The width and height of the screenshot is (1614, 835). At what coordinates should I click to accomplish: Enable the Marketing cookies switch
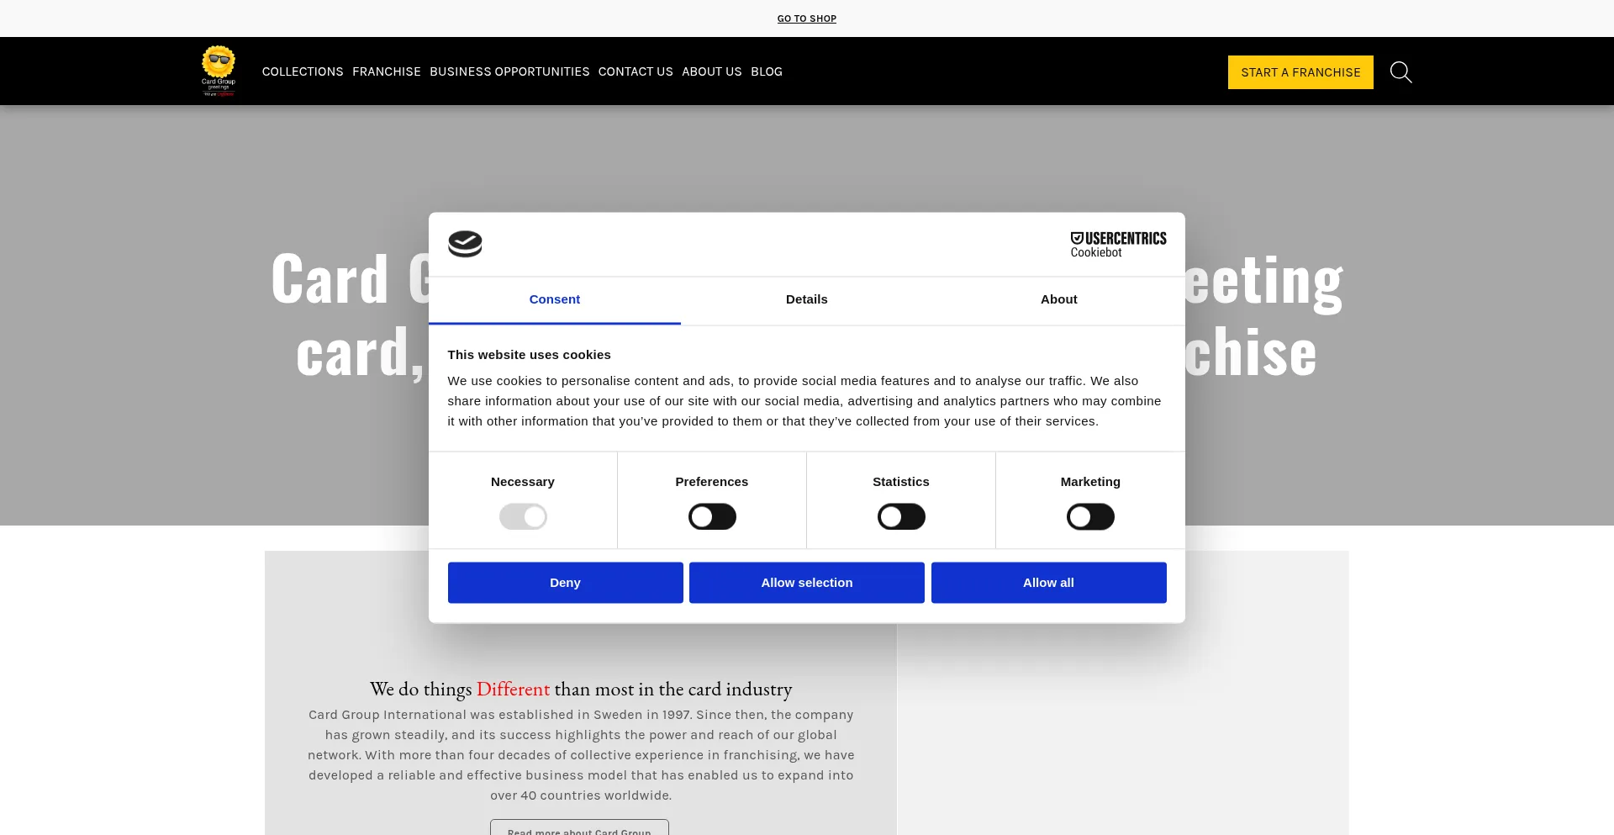pyautogui.click(x=1090, y=516)
